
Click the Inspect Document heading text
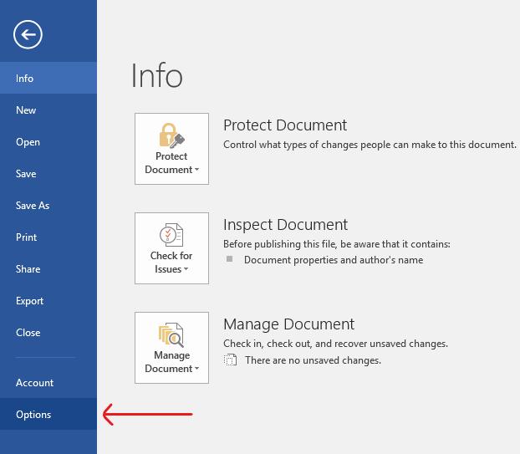tap(285, 225)
